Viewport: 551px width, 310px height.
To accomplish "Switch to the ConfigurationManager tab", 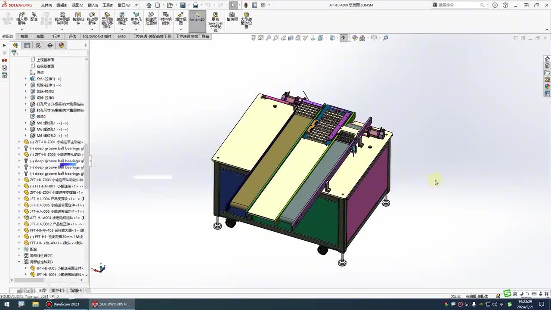I will [x=38, y=45].
